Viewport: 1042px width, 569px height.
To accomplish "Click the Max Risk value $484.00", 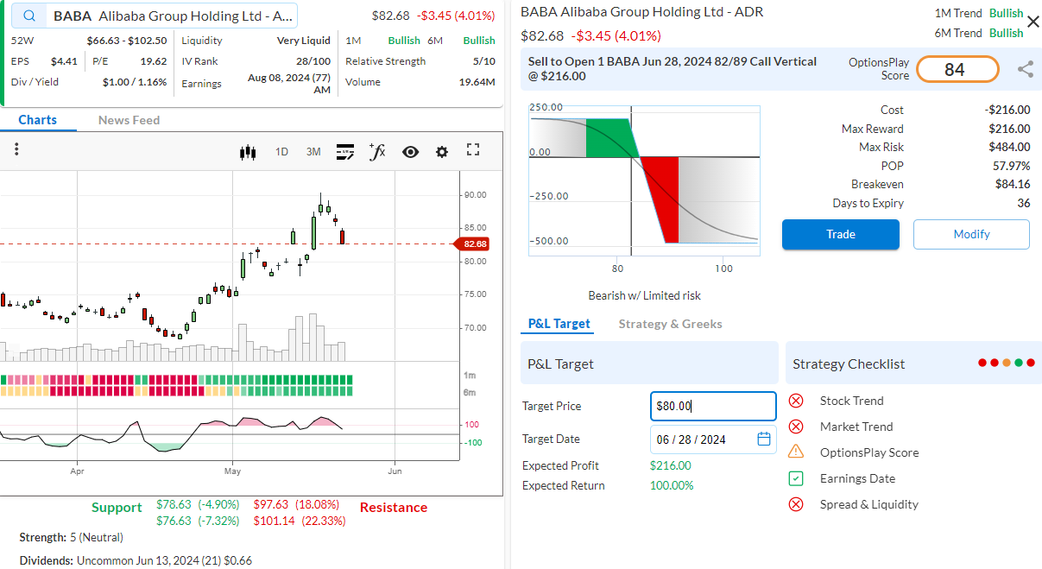I will click(1009, 147).
